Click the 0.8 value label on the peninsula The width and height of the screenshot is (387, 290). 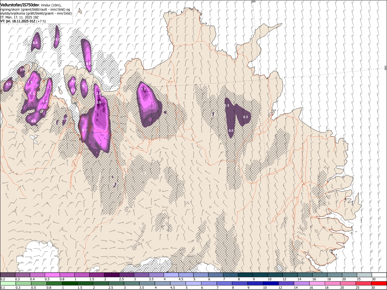(x=73, y=90)
